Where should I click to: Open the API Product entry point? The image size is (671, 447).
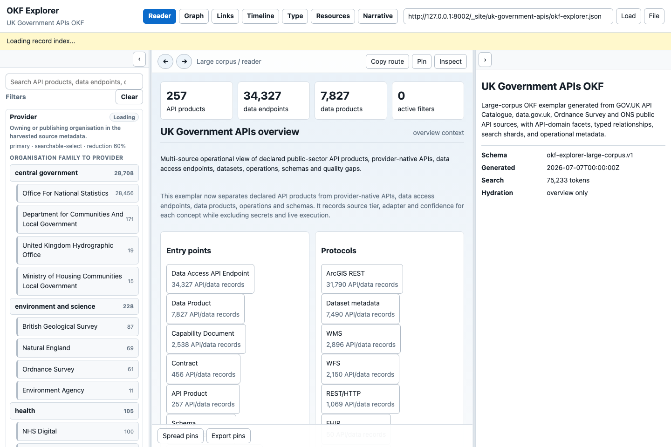point(203,399)
